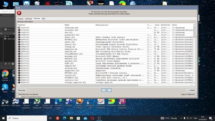Screen dimensions: 215x121
Task: Sort modules by the Modified column
Action: tap(166, 25)
